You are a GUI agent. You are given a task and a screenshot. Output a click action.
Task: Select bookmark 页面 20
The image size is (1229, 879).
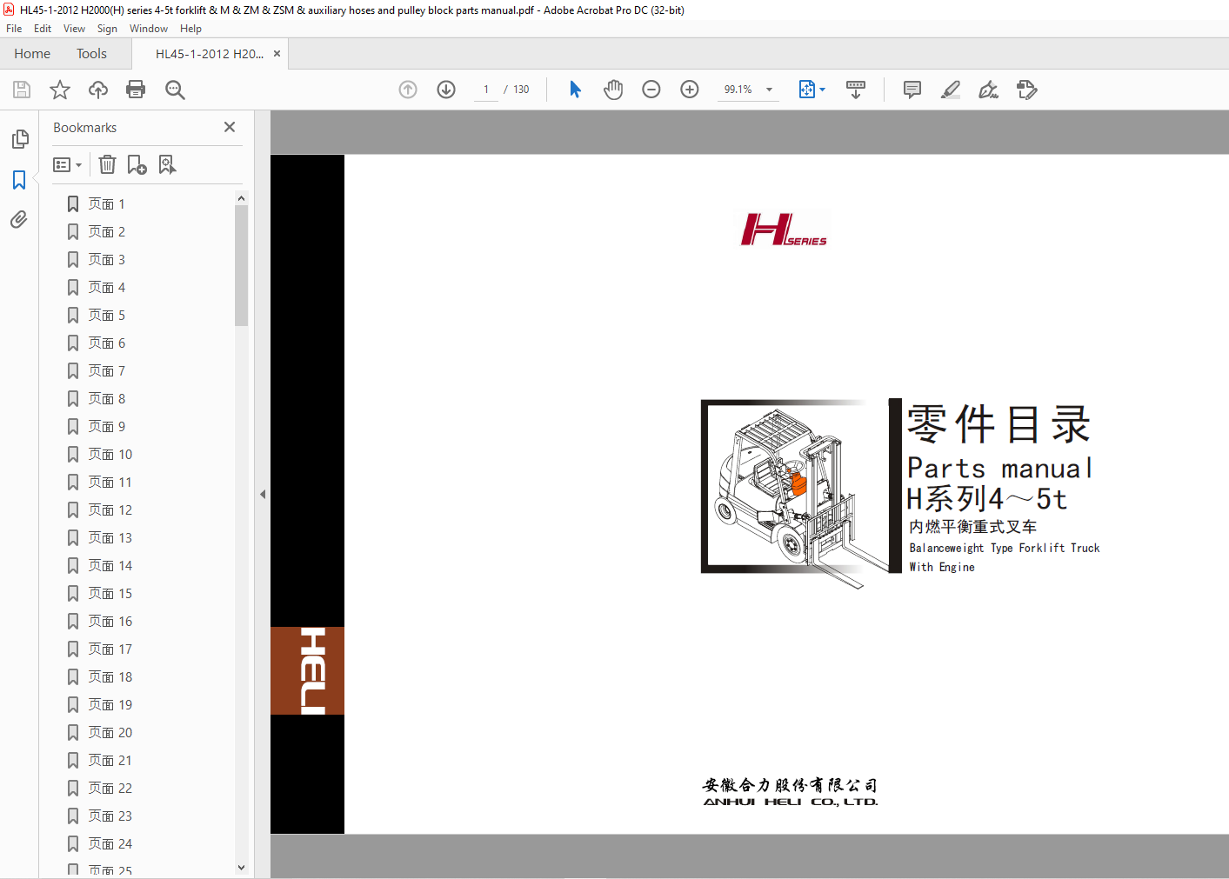110,733
